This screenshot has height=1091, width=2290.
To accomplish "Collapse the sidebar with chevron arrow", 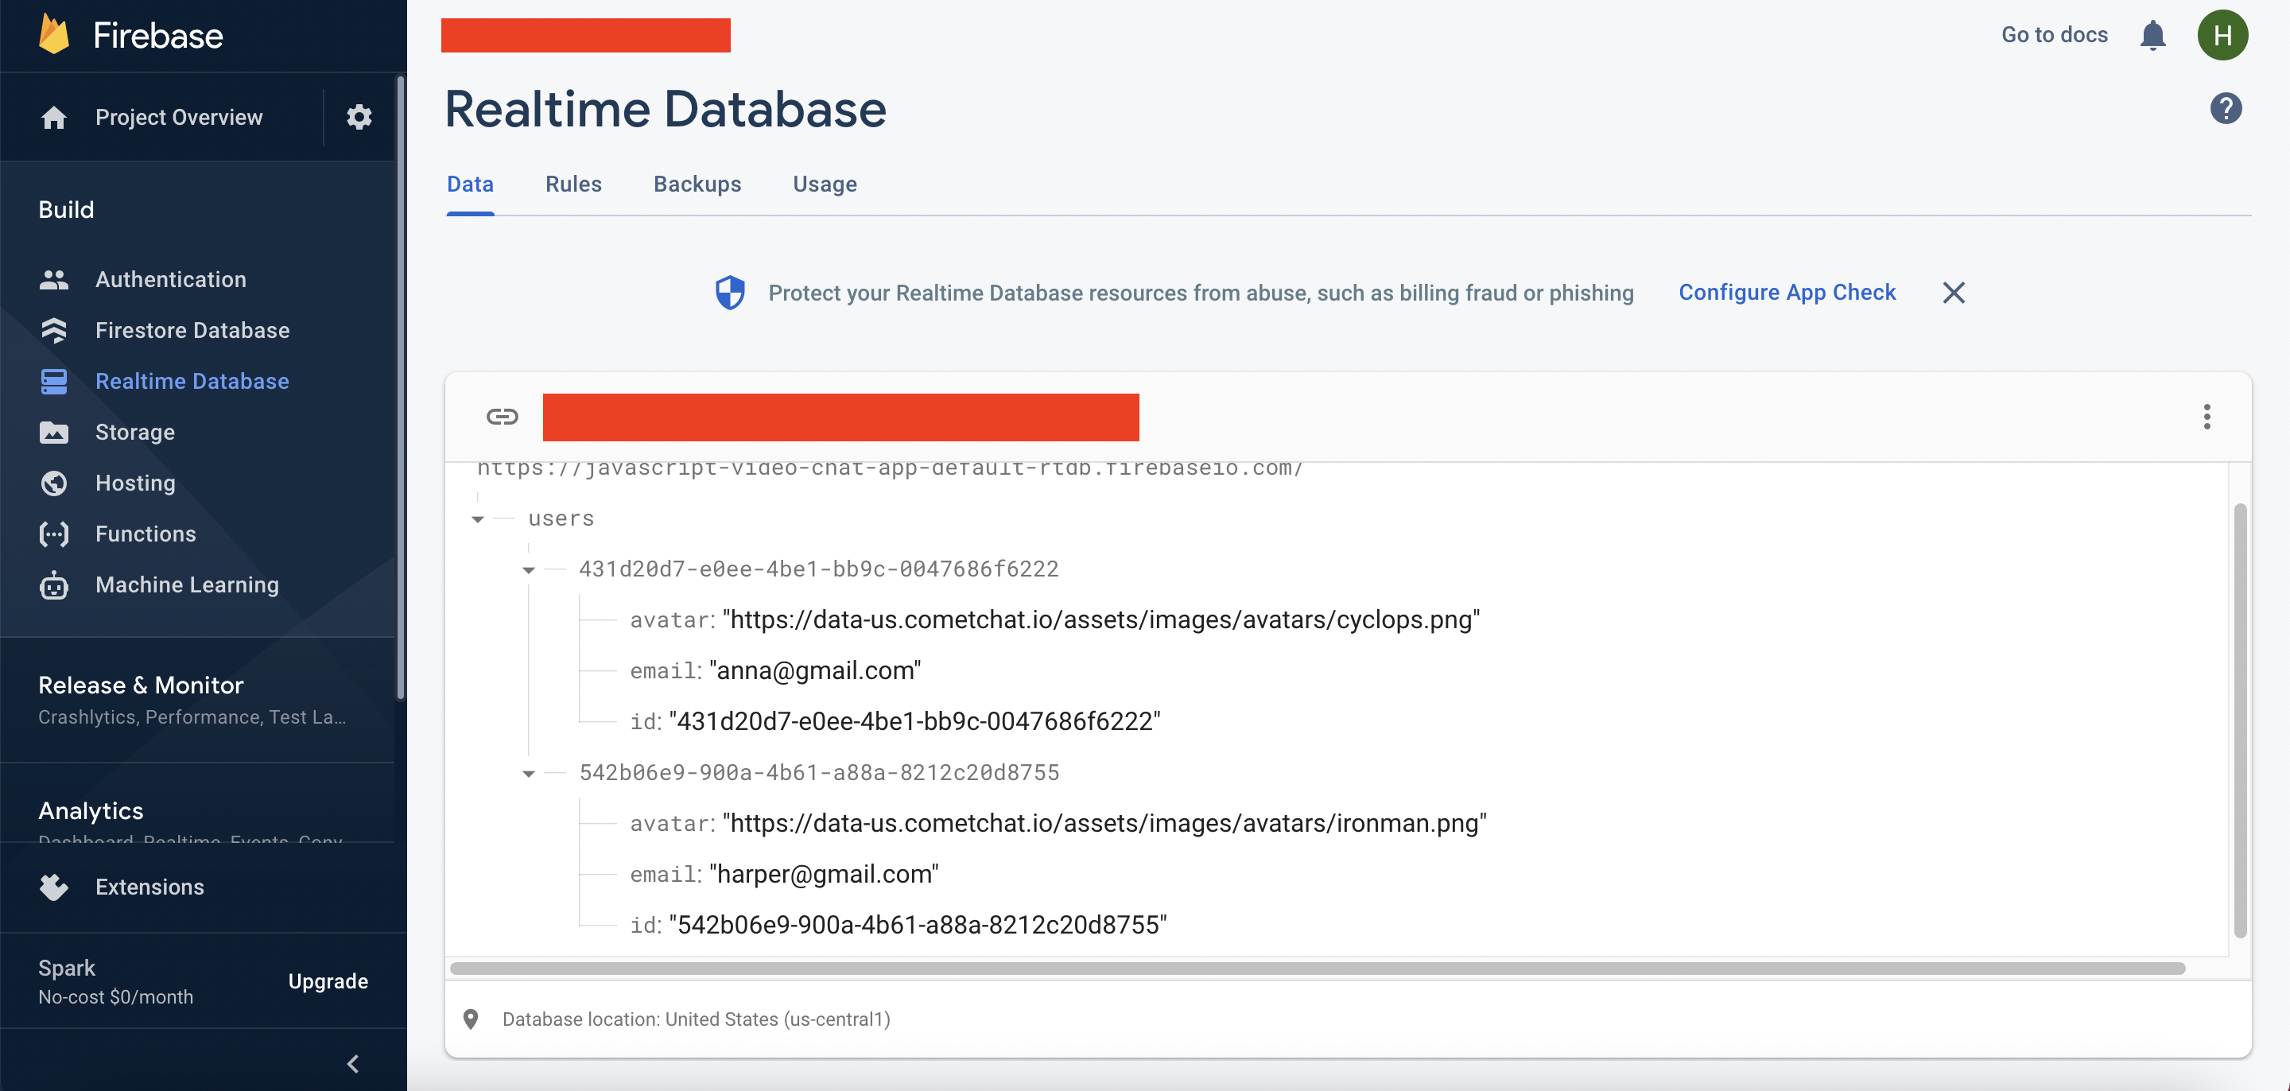I will pos(353,1063).
